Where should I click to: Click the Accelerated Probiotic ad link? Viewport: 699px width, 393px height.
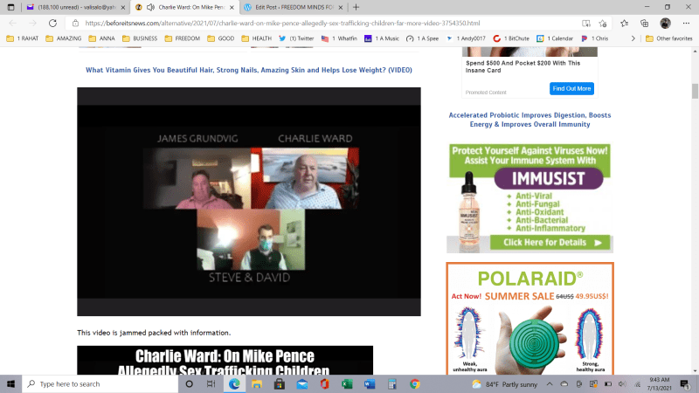[x=529, y=120]
